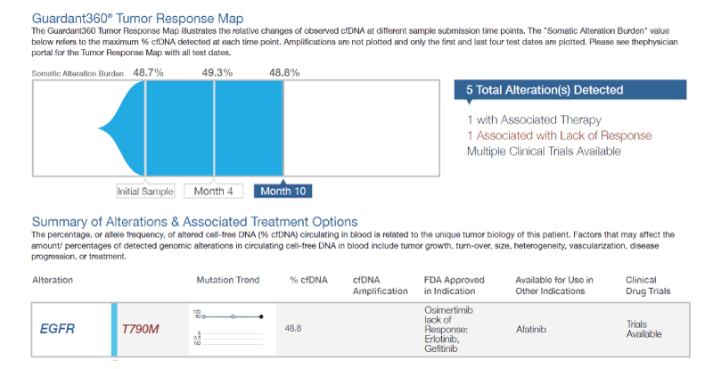Click the Trials Available link

click(644, 329)
